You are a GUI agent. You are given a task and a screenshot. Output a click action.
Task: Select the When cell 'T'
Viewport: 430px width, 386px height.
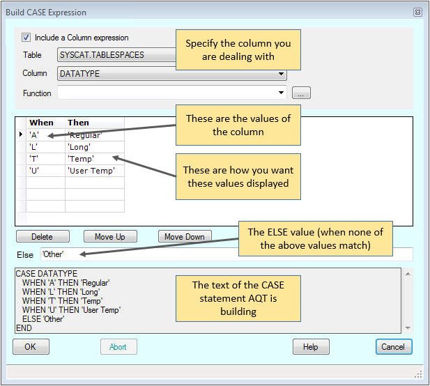pos(45,159)
